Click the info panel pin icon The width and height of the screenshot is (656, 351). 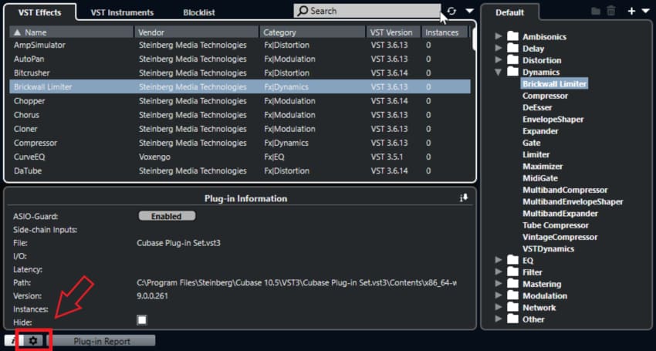(x=464, y=198)
